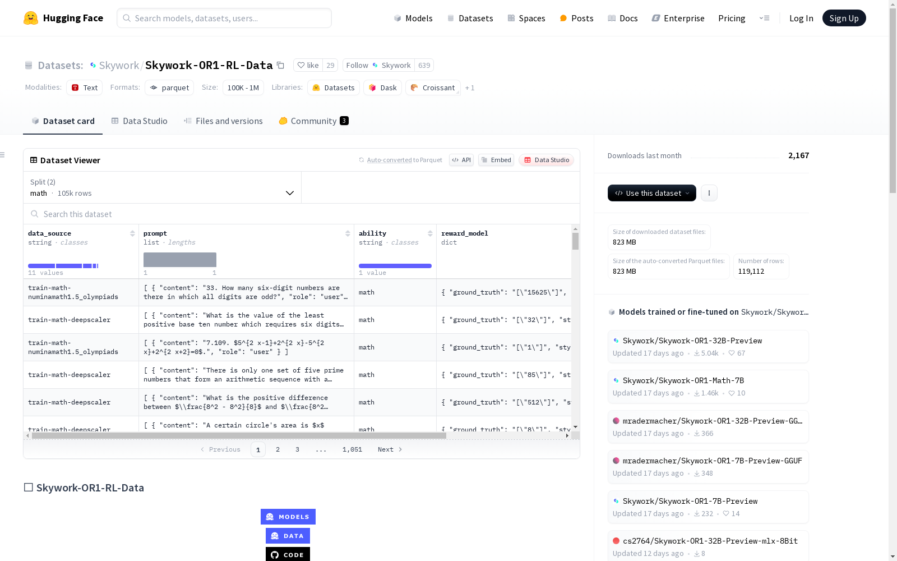Click the Sign Up button

click(844, 18)
